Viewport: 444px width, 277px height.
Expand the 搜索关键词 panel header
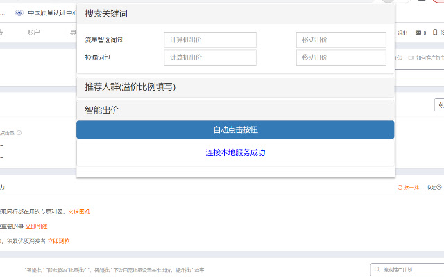235,14
